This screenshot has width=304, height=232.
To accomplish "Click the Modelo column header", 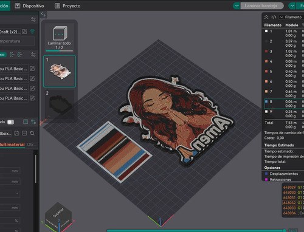I will pyautogui.click(x=292, y=25).
